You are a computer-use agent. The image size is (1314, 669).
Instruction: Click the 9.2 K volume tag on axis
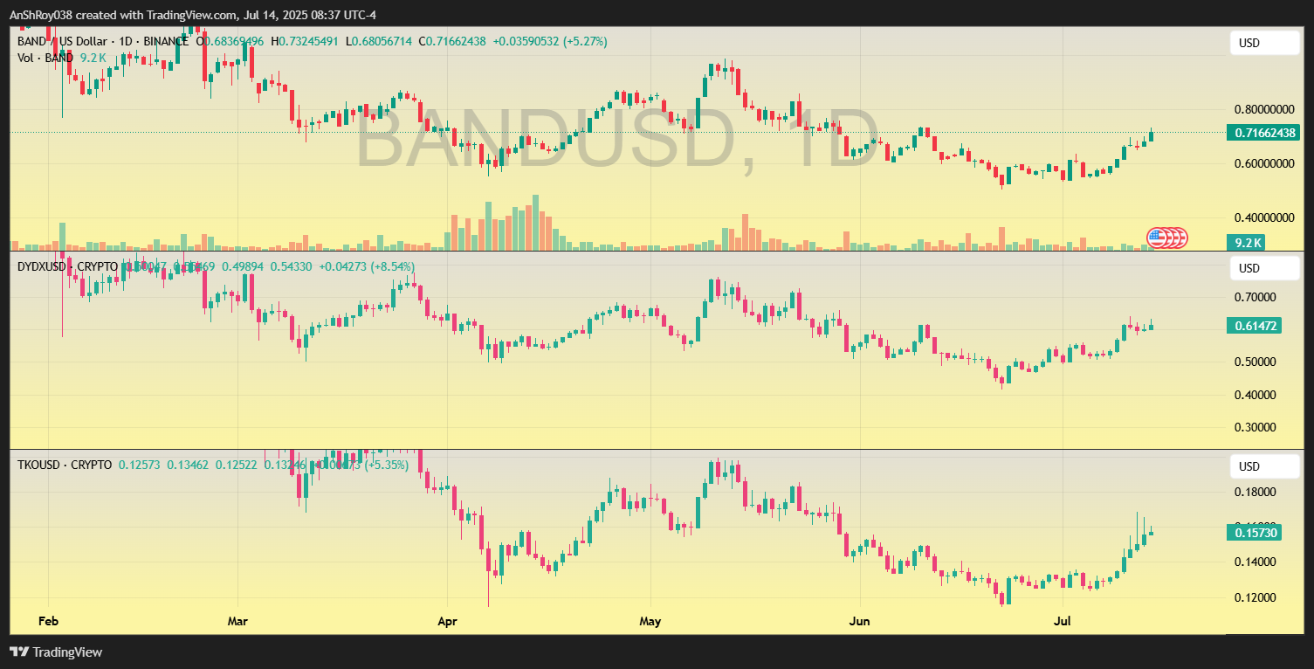click(x=1245, y=243)
